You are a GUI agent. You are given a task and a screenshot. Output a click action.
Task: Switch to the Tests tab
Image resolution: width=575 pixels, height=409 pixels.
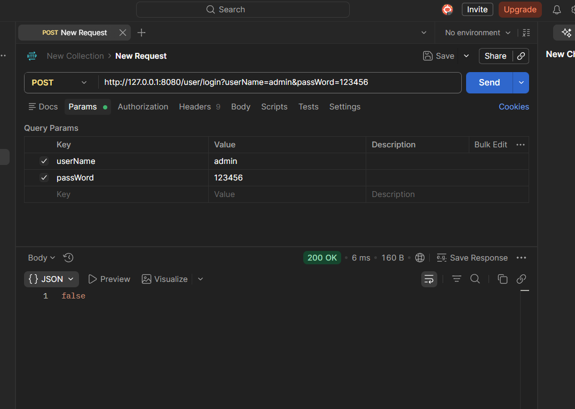[309, 107]
